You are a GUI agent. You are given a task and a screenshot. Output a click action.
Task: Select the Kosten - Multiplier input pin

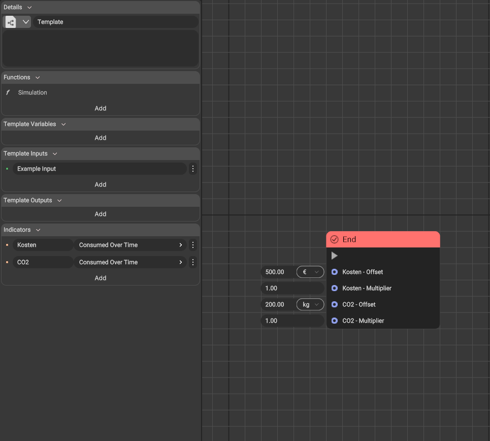coord(334,288)
